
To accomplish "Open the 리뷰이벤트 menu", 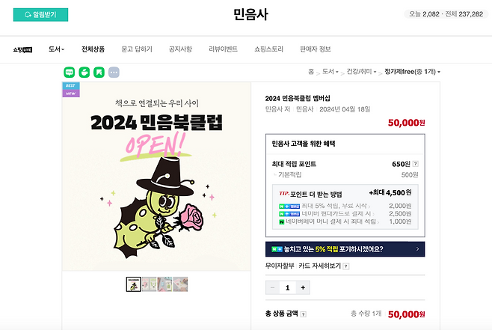I will 223,49.
